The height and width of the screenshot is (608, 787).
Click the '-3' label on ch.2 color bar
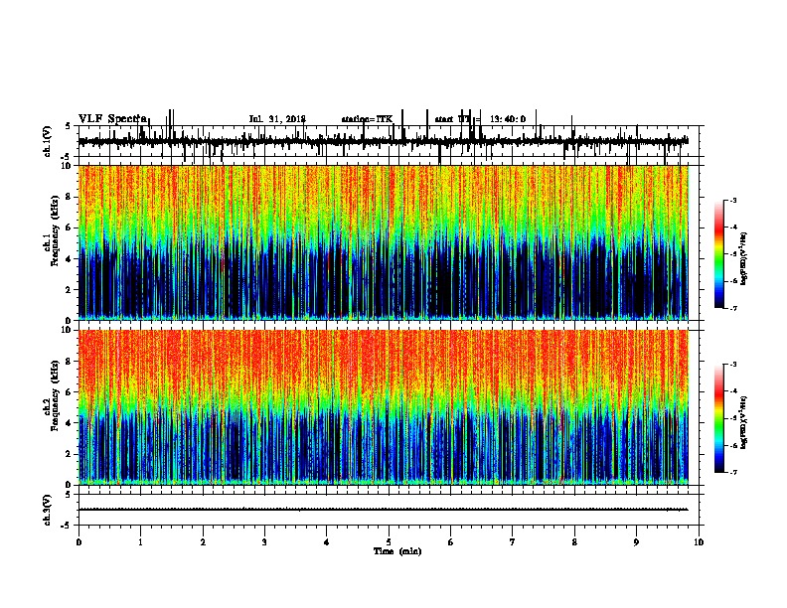point(733,365)
